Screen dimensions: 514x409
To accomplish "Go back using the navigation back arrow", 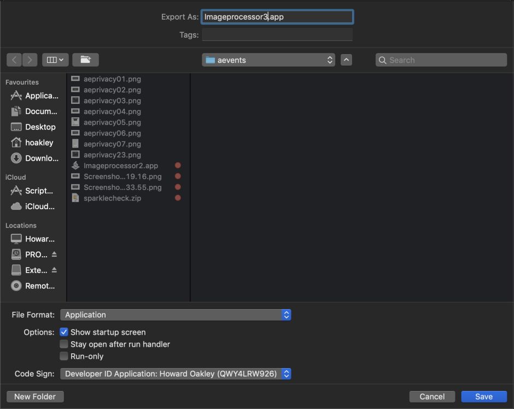I will click(14, 60).
